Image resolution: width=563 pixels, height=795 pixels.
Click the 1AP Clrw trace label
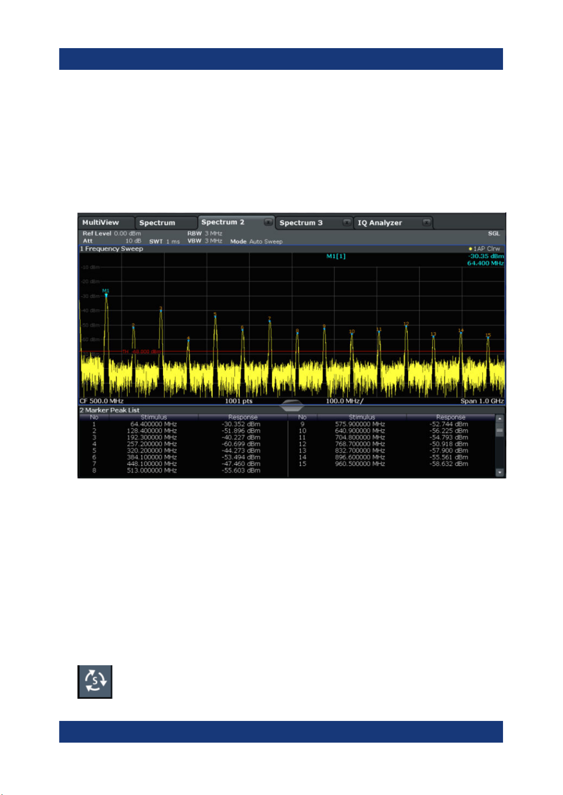[x=484, y=249]
